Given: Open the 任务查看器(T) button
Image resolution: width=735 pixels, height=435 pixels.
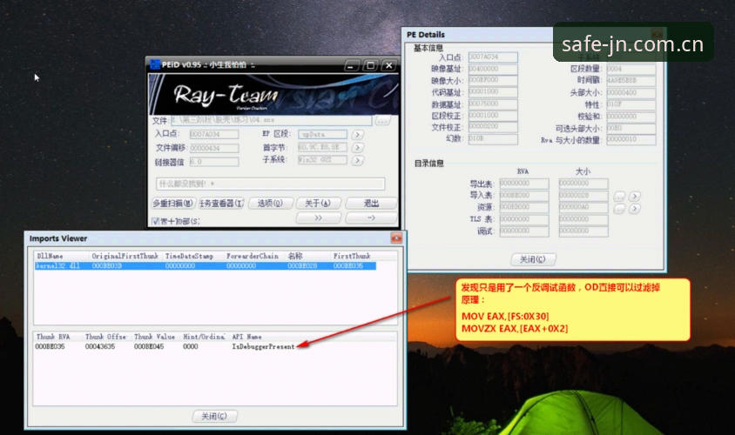Looking at the screenshot, I should pos(221,204).
